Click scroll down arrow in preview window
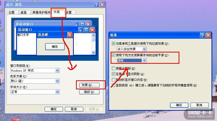Viewport: 217px width, 121px height. pyautogui.click(x=93, y=53)
